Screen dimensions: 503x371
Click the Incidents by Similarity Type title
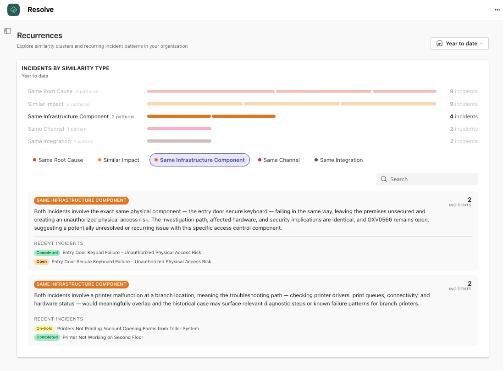66,68
